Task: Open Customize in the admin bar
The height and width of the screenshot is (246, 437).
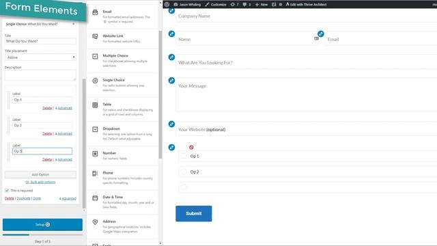Action: [x=216, y=4]
